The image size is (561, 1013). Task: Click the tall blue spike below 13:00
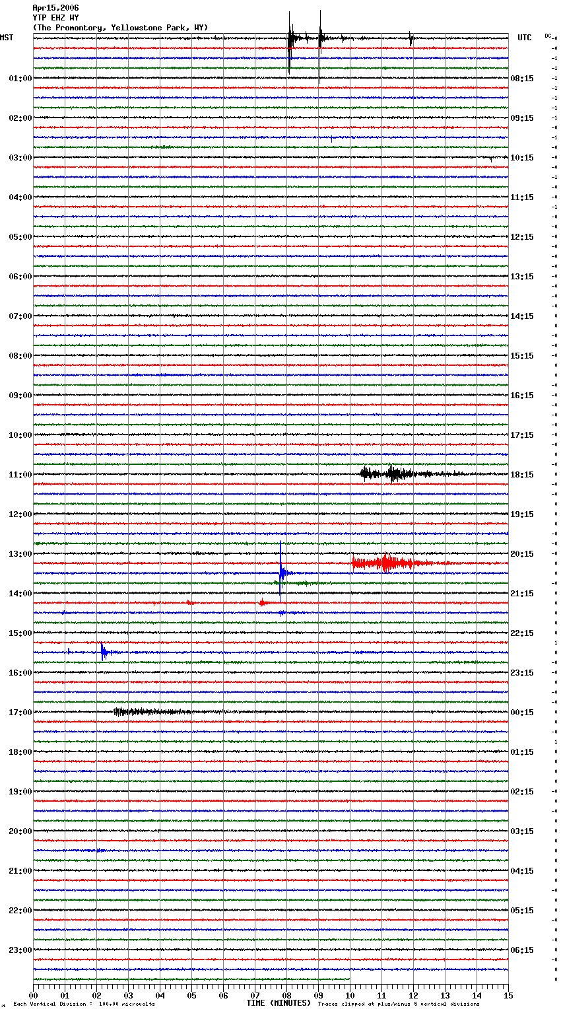(x=281, y=571)
